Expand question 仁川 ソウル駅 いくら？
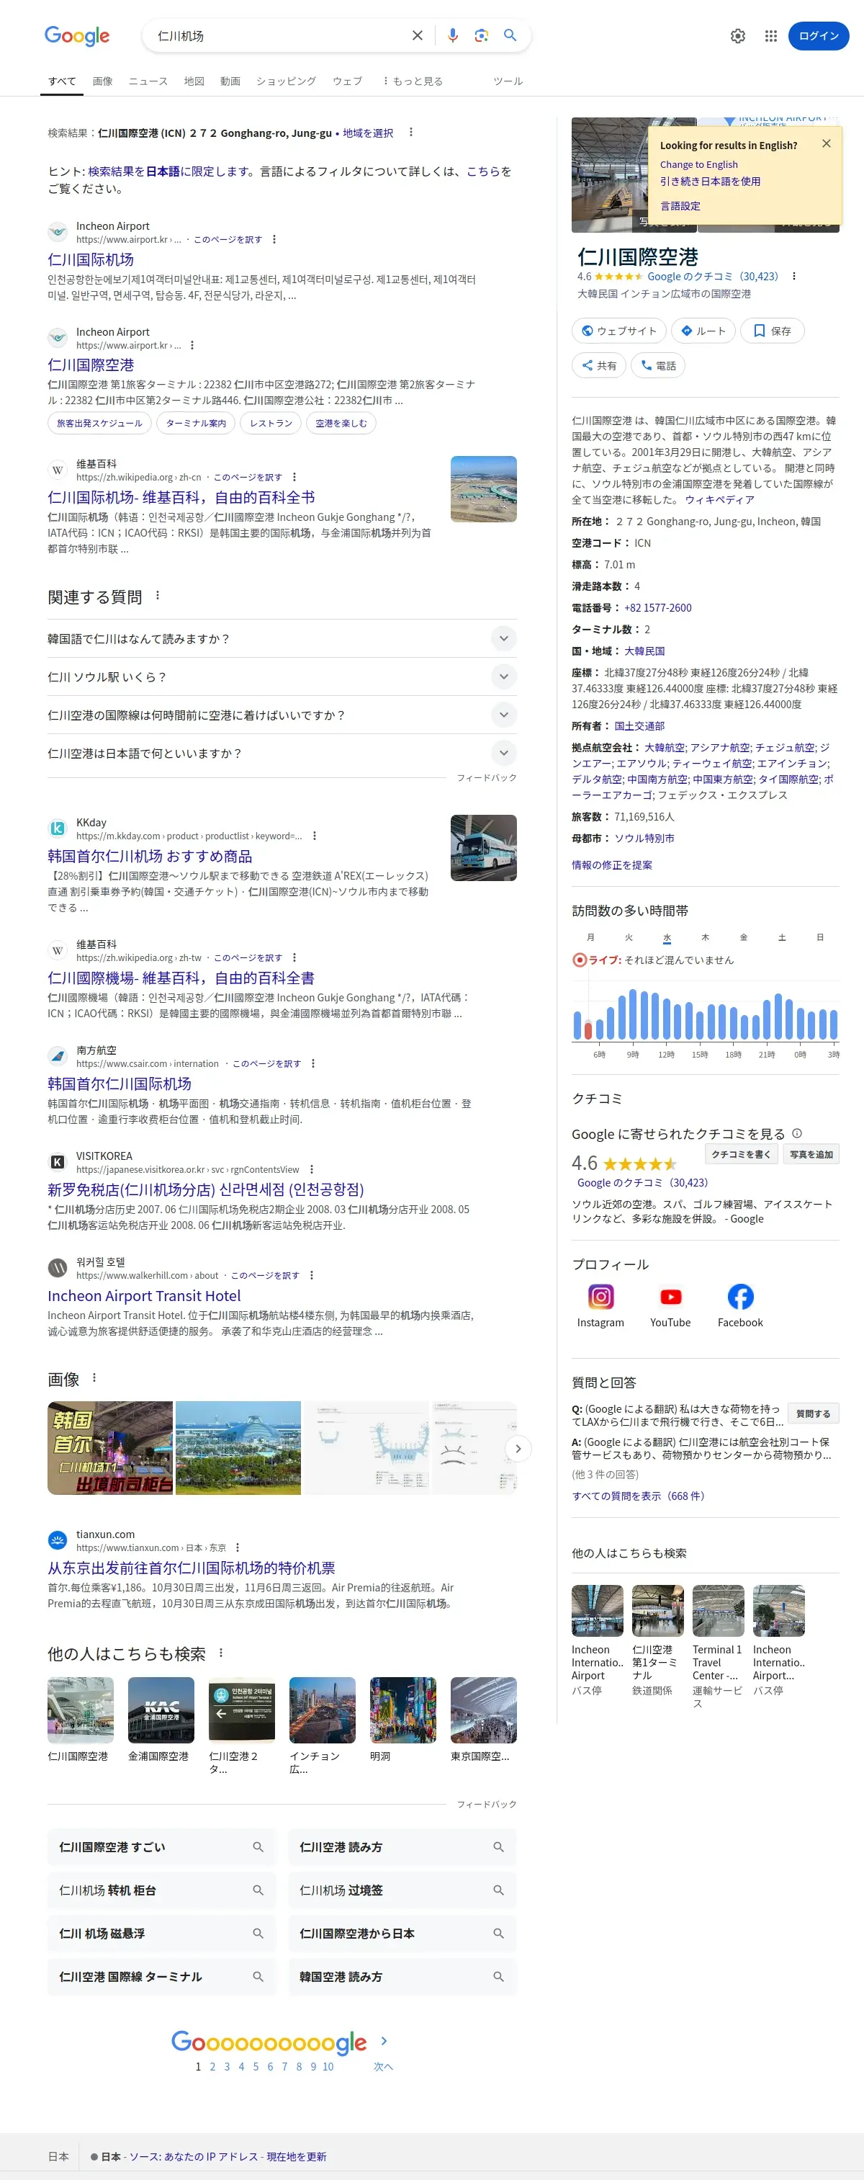The height and width of the screenshot is (2180, 864). (282, 677)
